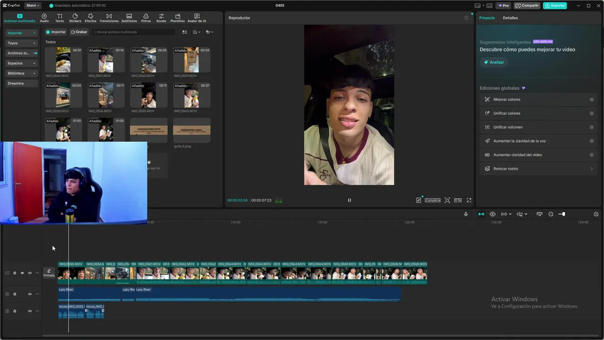
Task: Click the Grabar button
Action: tap(79, 32)
